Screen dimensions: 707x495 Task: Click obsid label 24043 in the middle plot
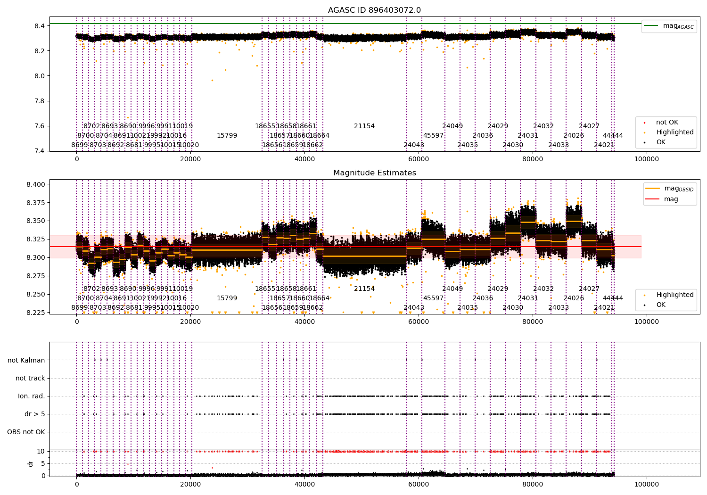[x=414, y=308]
